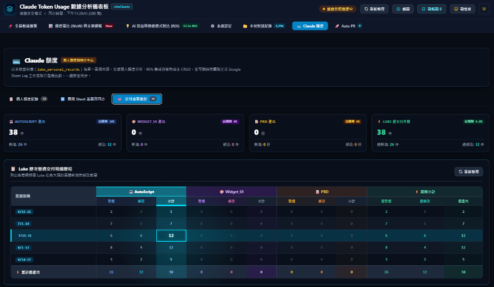The height and width of the screenshot is (287, 494).
Task: Select the 8/1-13 period badge
Action: point(24,248)
